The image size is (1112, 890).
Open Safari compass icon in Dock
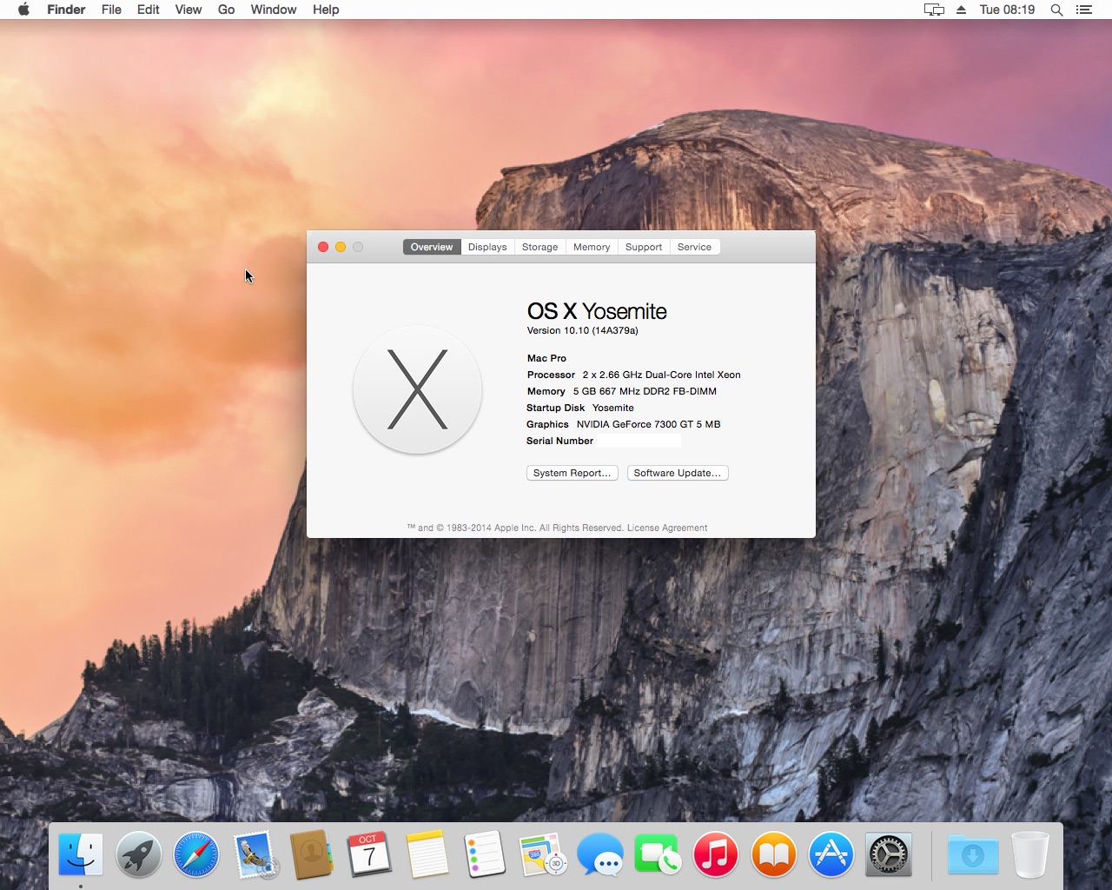coord(195,853)
